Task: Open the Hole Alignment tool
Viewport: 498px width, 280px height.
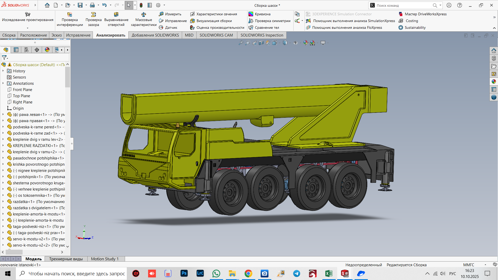Action: pos(116,15)
